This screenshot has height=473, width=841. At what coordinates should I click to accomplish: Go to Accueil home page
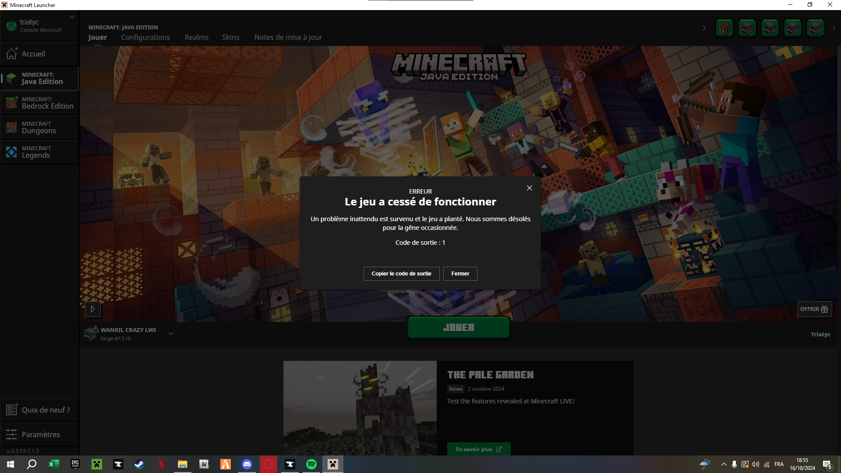(39, 54)
